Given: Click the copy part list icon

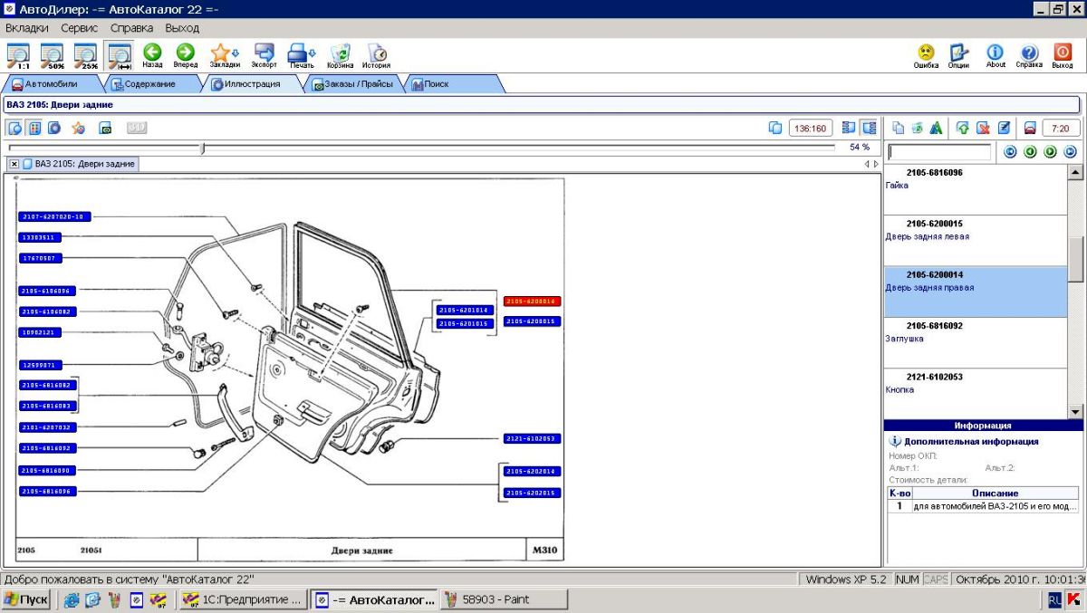Looking at the screenshot, I should point(898,128).
